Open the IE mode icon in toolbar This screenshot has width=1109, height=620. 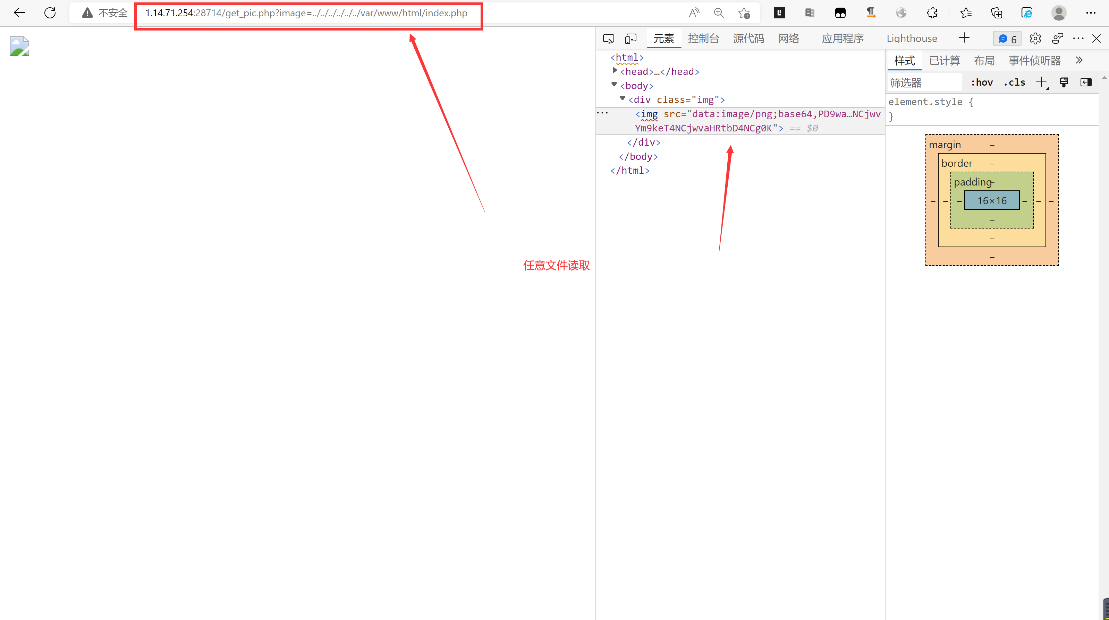point(1027,13)
